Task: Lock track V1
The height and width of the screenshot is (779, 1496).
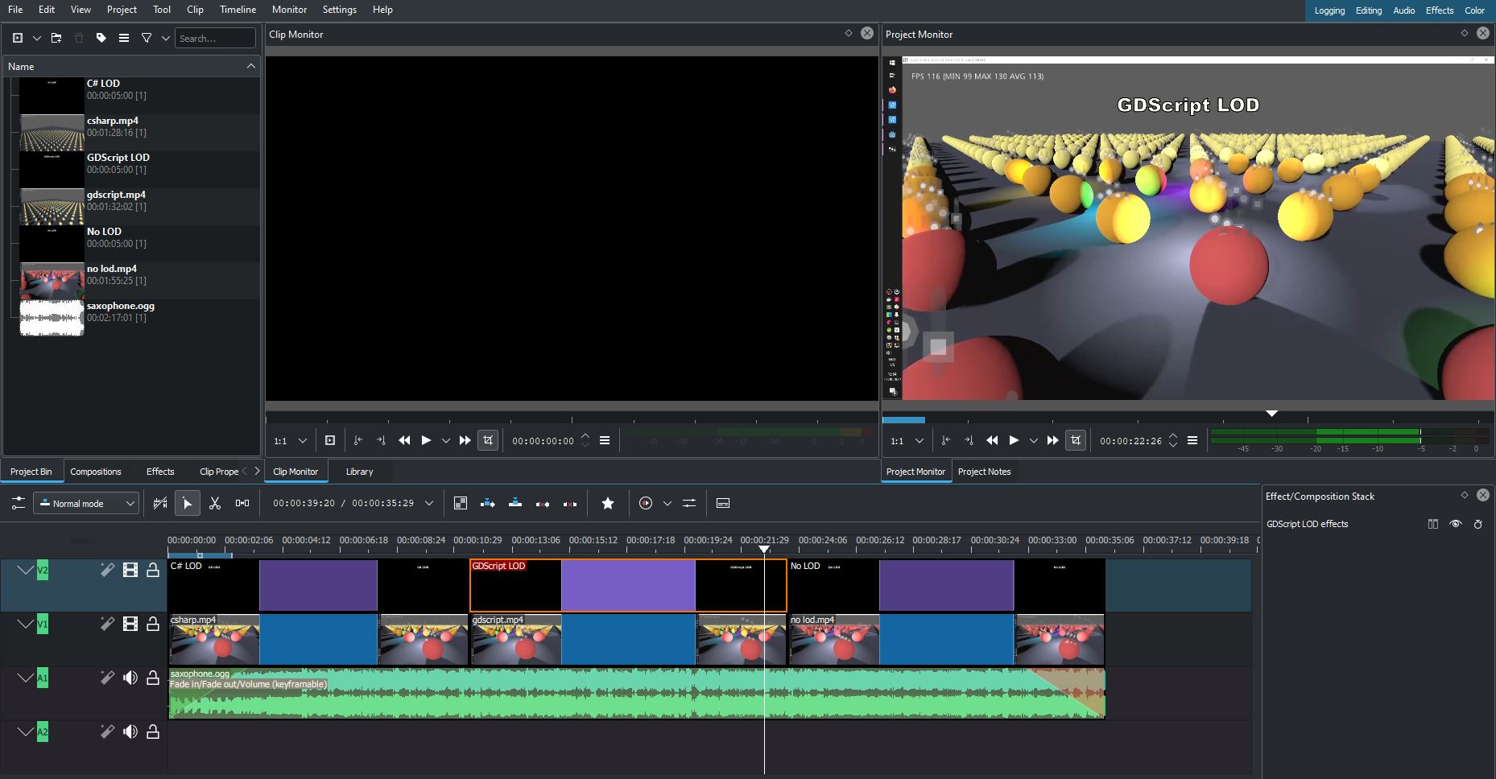Action: pos(153,624)
